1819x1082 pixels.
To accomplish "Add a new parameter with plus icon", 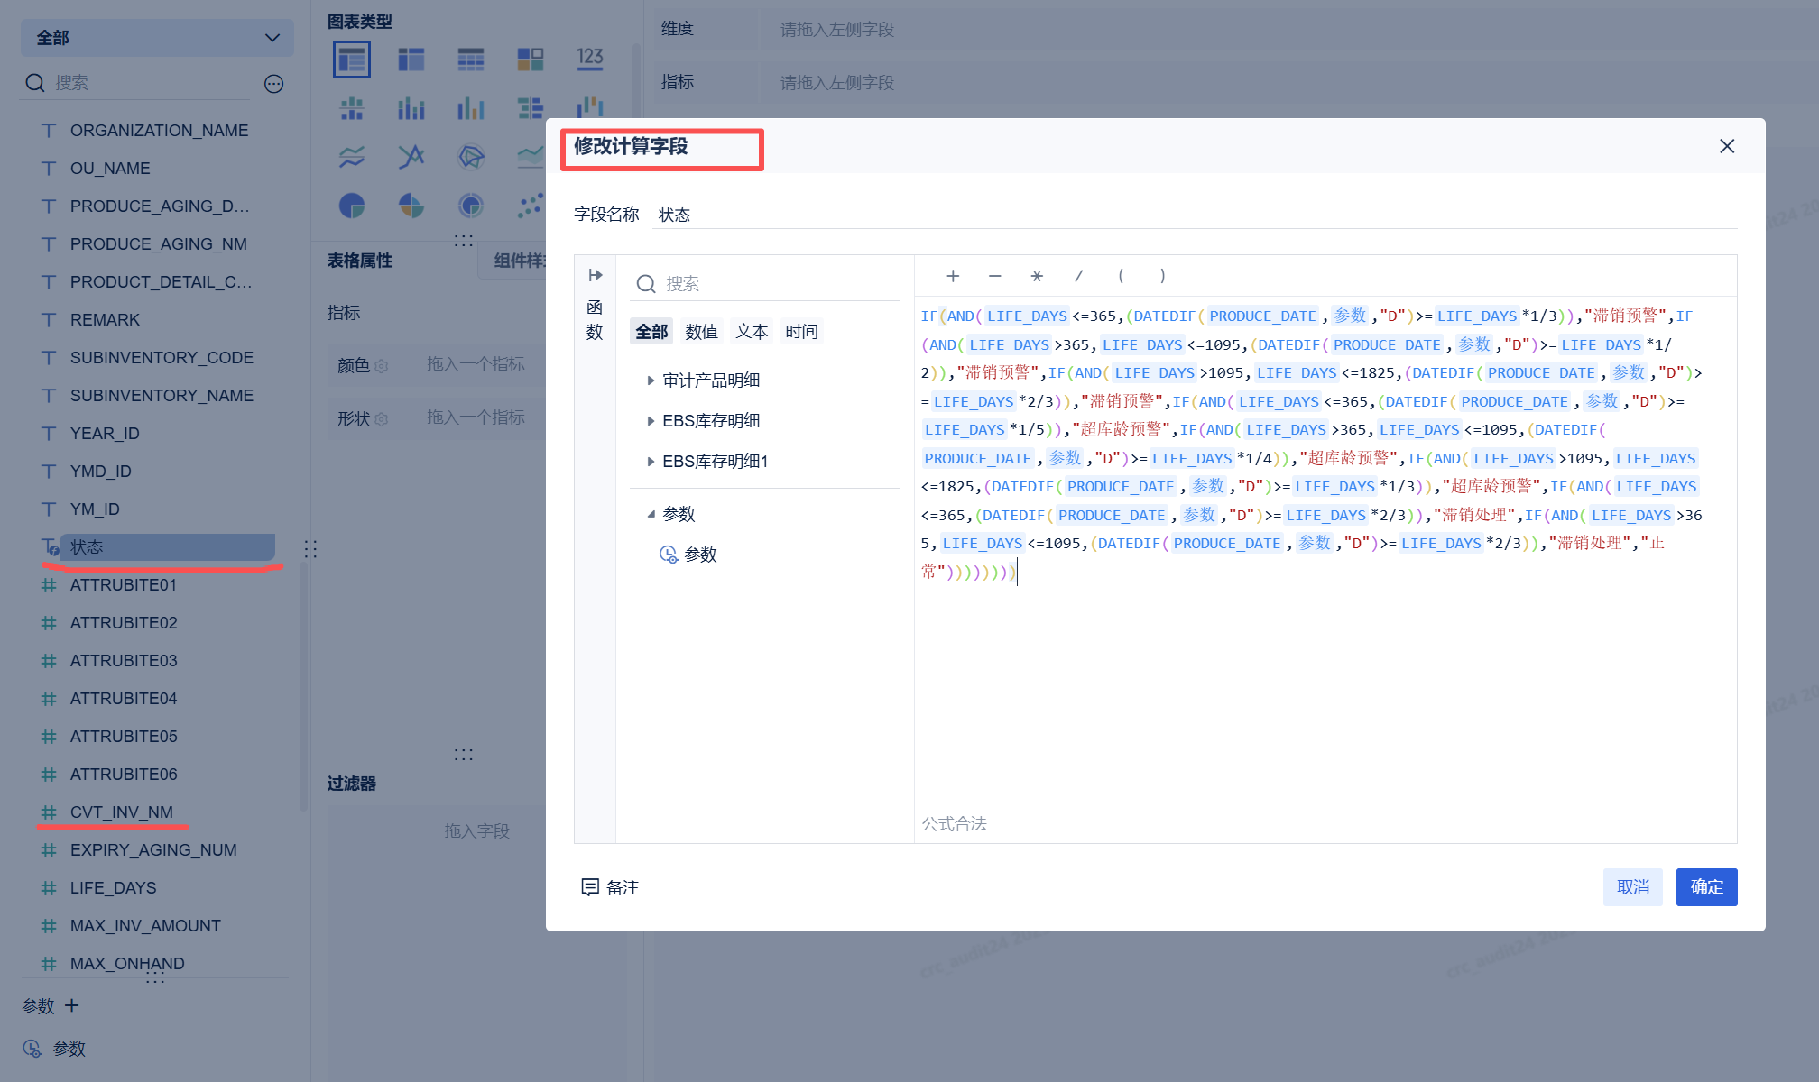I will (72, 1005).
